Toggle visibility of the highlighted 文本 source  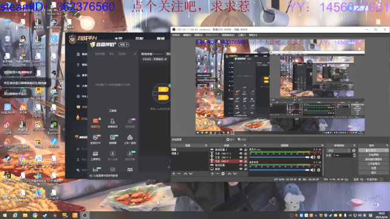(x=241, y=161)
